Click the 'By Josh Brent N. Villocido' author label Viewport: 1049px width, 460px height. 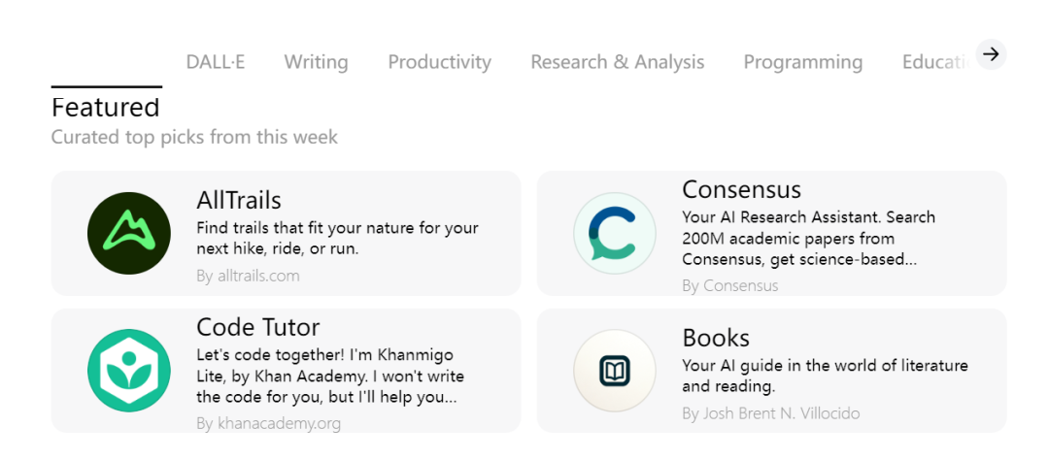pyautogui.click(x=770, y=413)
